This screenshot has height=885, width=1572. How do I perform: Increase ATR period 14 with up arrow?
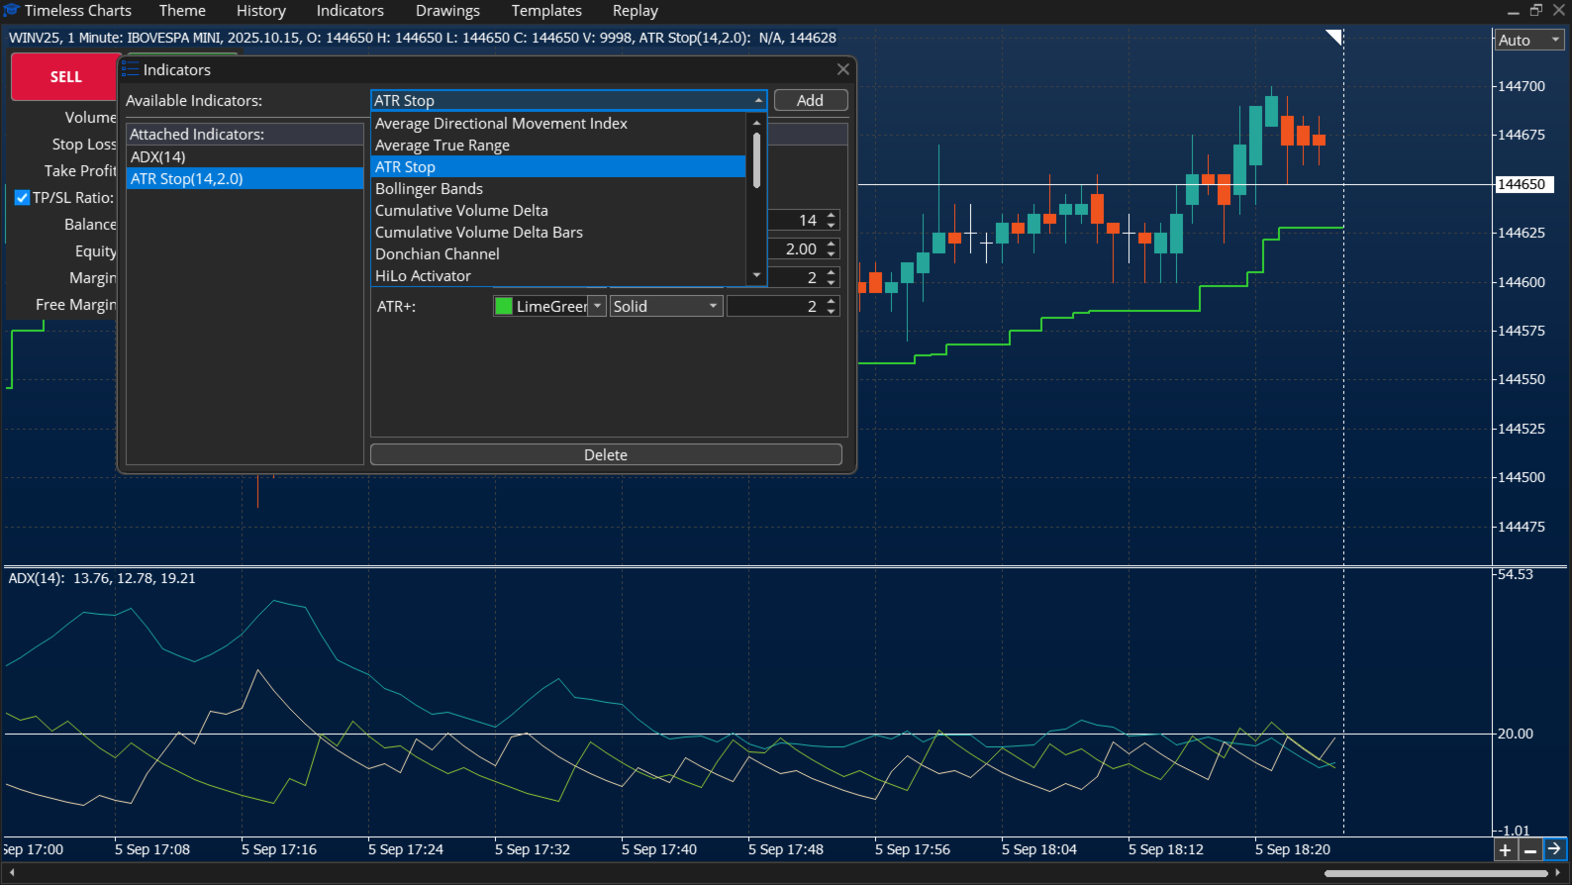[832, 215]
